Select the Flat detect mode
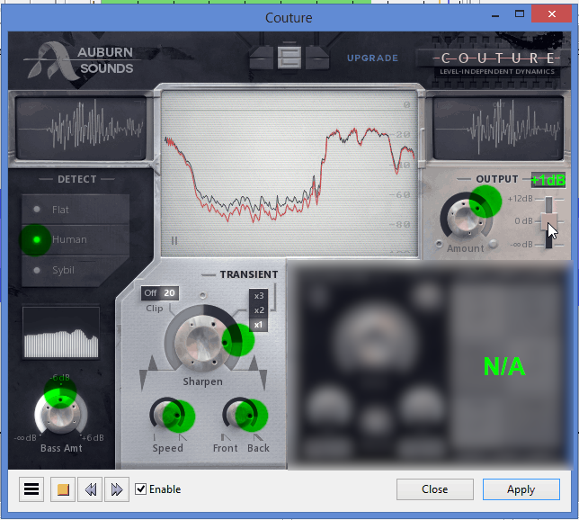The image size is (579, 520). point(61,210)
